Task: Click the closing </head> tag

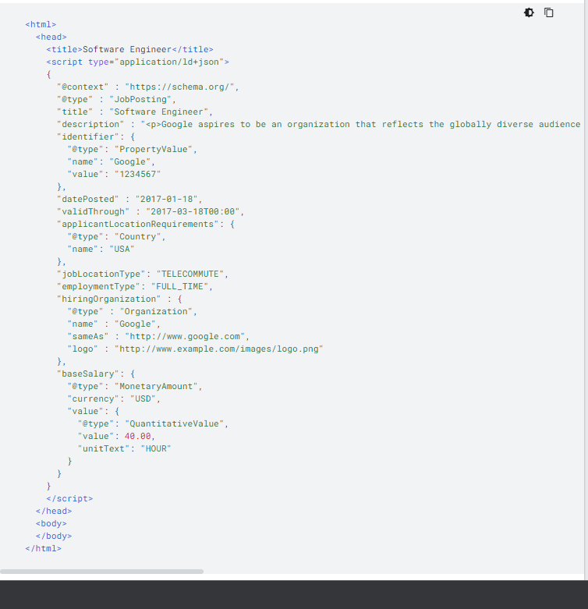Action: (54, 511)
